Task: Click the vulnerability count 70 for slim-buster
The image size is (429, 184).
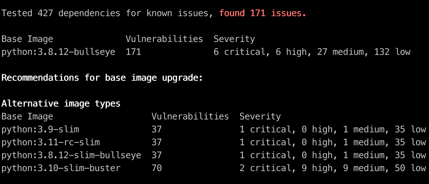Action: coord(157,168)
